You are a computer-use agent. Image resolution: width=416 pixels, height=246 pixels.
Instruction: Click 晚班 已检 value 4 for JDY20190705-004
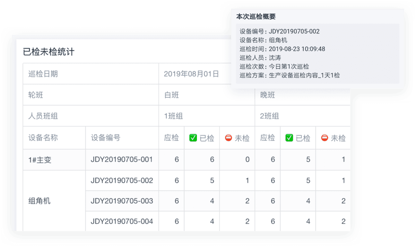coord(308,221)
